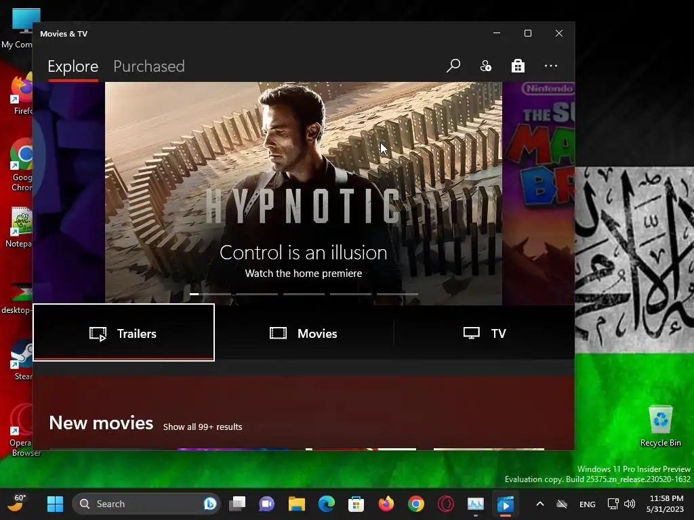Minimize the Movies & TV window
The image size is (694, 520).
coord(497,33)
